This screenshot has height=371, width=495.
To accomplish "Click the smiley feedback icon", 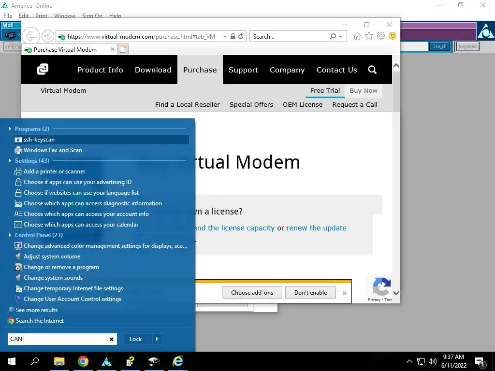I will (393, 36).
